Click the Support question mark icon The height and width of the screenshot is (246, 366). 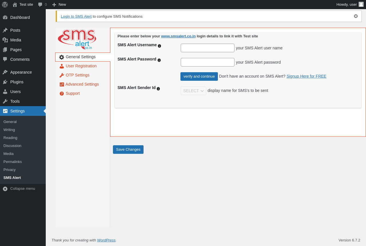tap(62, 94)
